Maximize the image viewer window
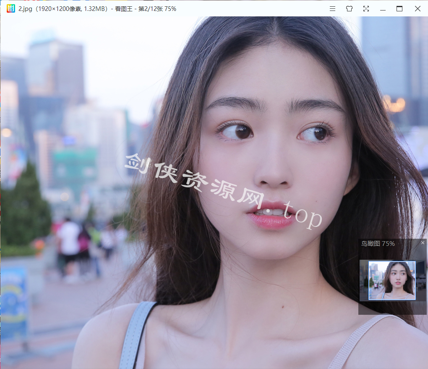 (399, 8)
